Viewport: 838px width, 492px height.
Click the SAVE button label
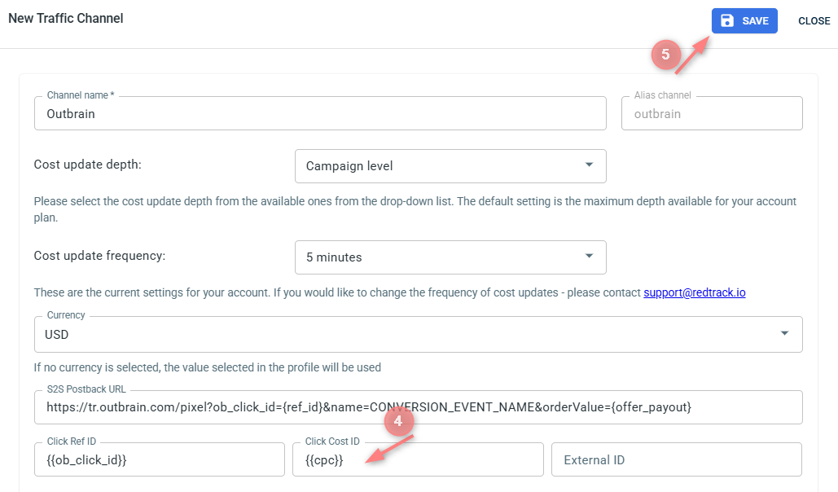pos(755,21)
